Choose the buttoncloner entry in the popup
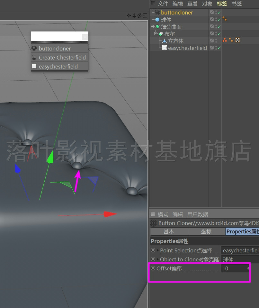The image size is (259, 308). [59, 48]
